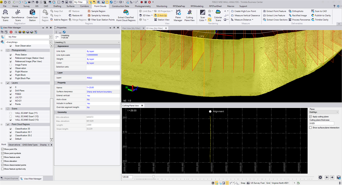This screenshot has height=185, width=342.
Task: Toggle the Photo Station checkbox
Action: (x=11, y=55)
